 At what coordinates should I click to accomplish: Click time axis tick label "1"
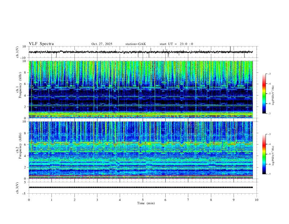click(x=51, y=200)
